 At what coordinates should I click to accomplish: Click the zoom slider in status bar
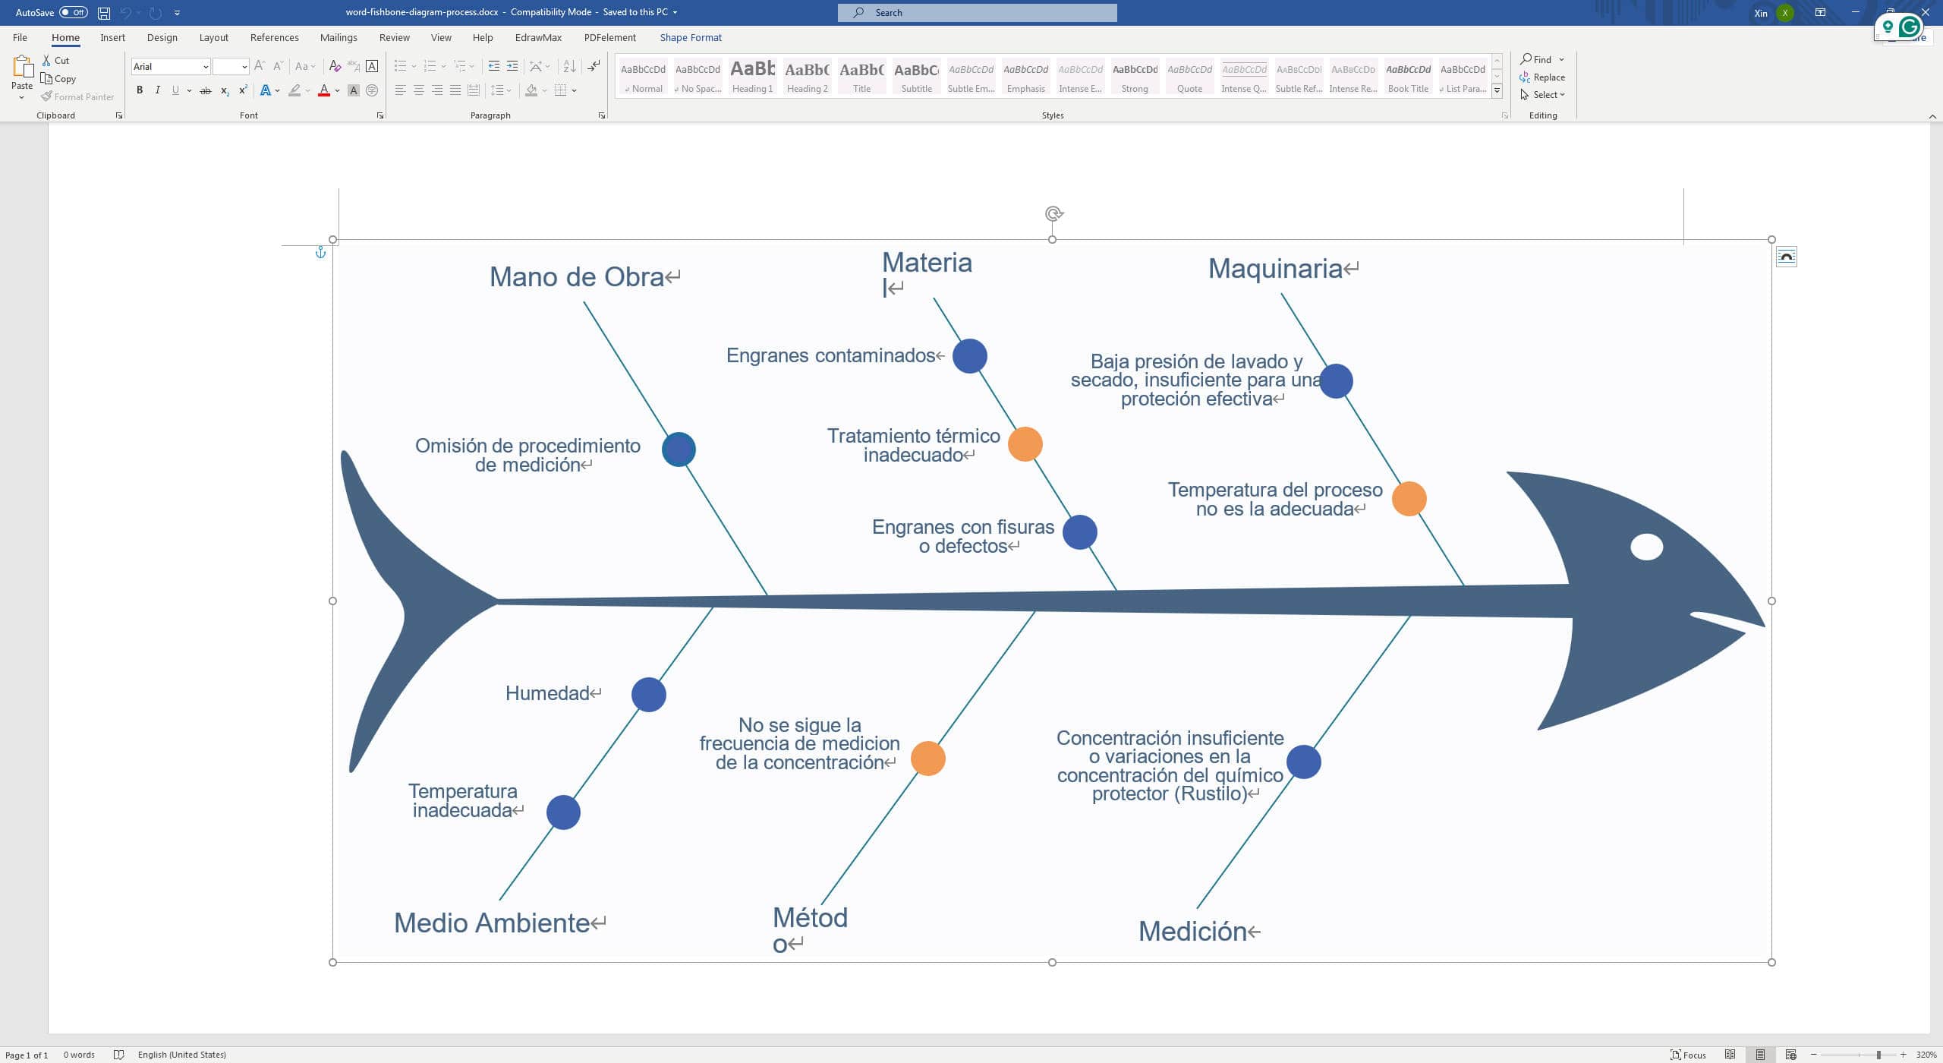point(1878,1055)
